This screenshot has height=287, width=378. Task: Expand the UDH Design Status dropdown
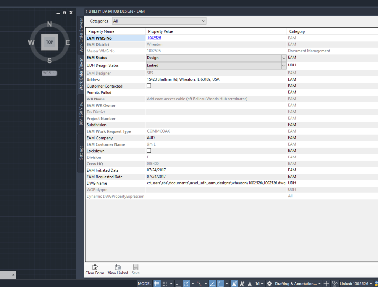click(x=283, y=66)
